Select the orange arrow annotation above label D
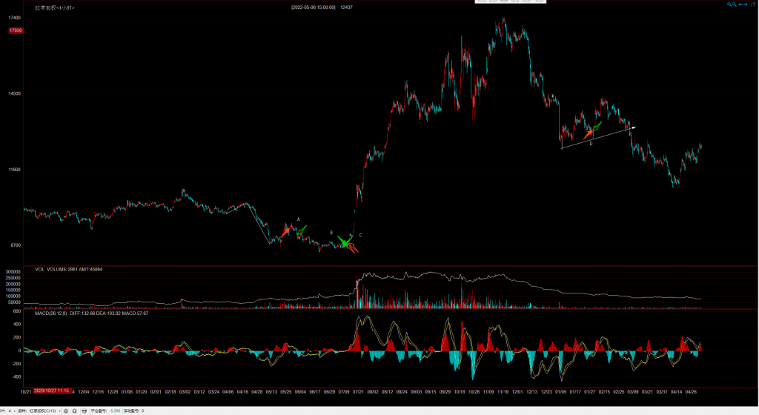Image resolution: width=759 pixels, height=415 pixels. [589, 133]
